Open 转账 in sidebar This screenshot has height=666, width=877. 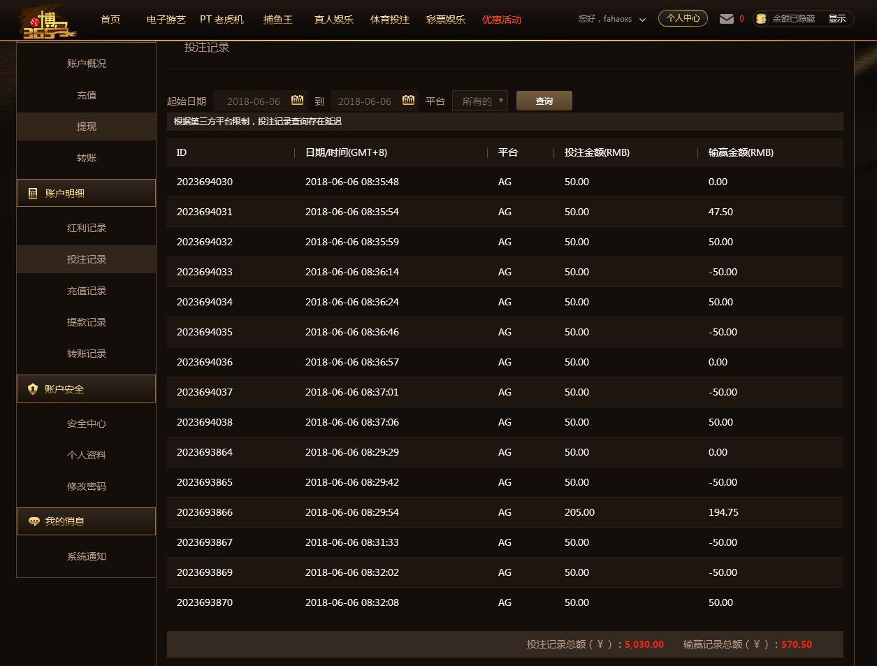tap(87, 158)
